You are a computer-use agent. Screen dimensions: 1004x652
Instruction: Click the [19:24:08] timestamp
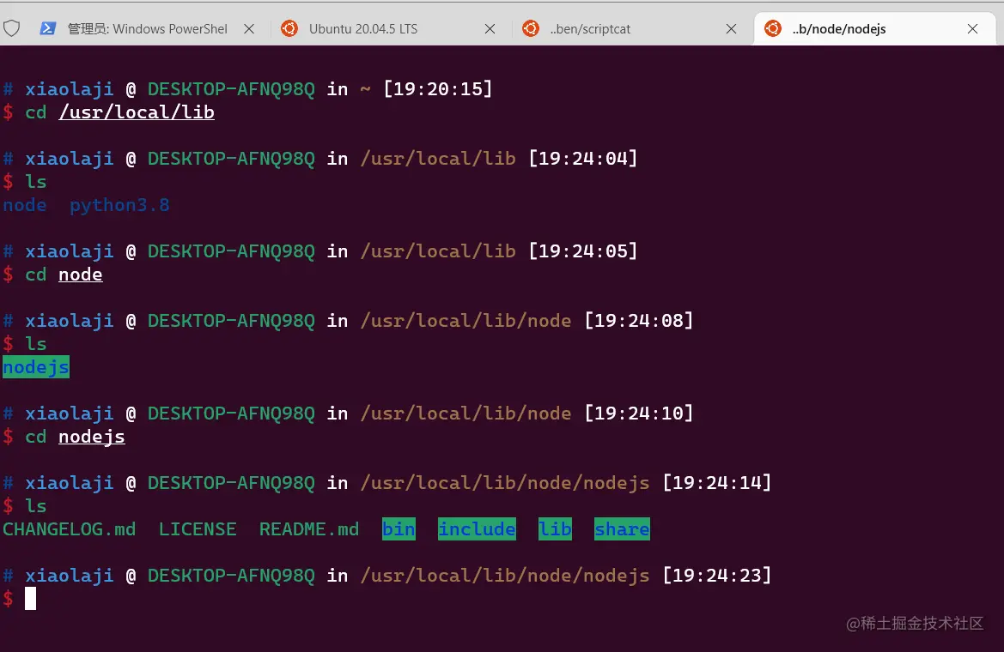[639, 321]
